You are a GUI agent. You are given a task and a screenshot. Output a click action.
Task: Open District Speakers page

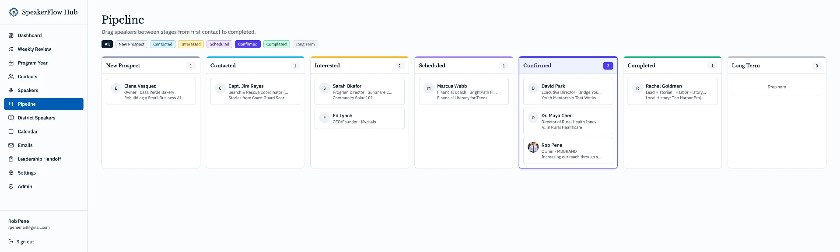[44, 118]
